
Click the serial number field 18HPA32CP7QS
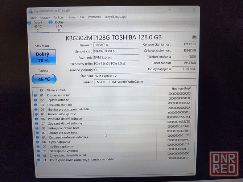tap(116, 51)
